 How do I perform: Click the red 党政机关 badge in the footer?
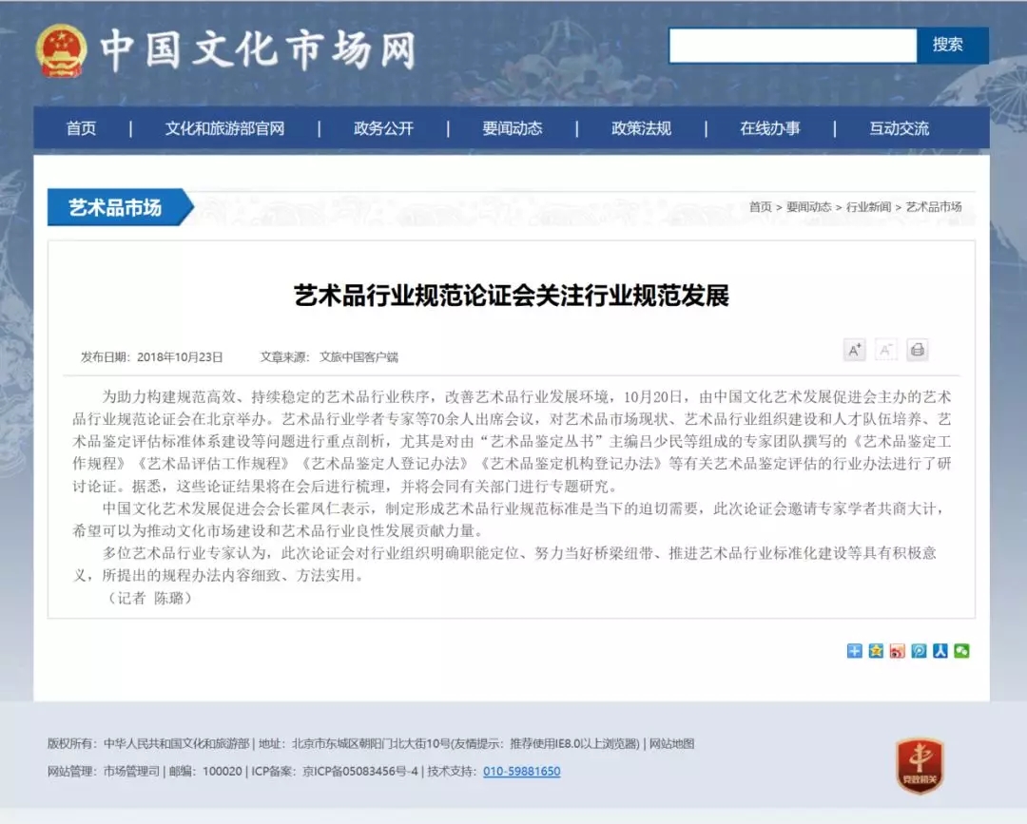pos(919,766)
